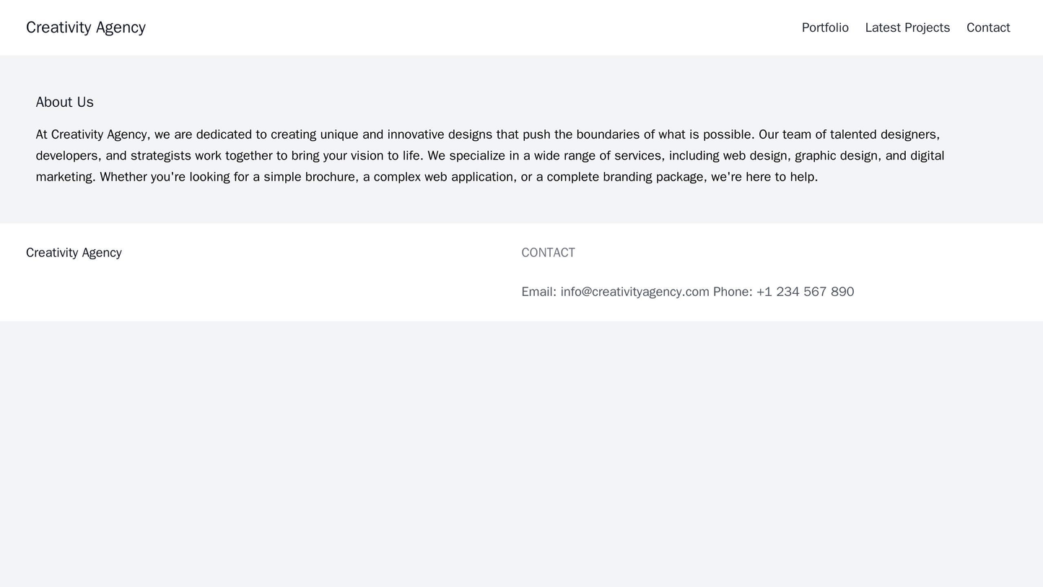
Task: Select the Contact link in header
Action: [x=987, y=27]
